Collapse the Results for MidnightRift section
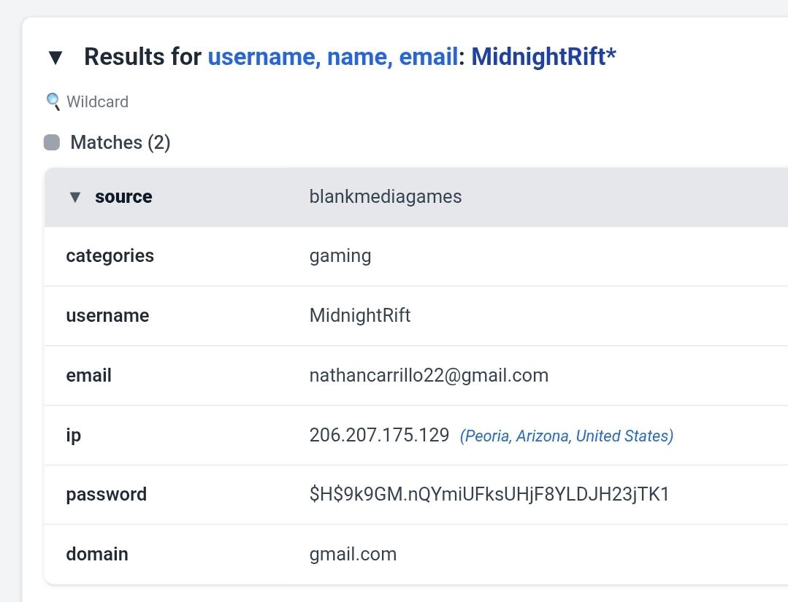 tap(56, 57)
